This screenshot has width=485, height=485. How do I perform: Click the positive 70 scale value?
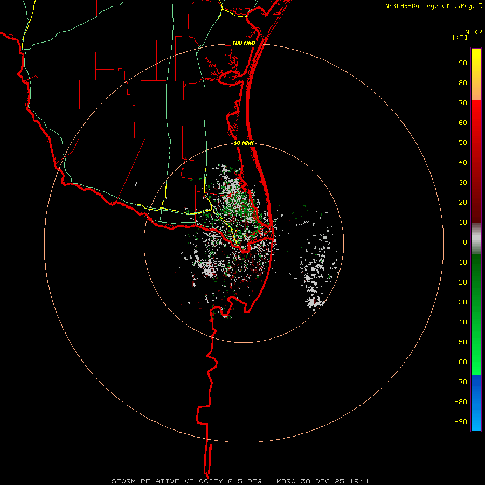[463, 103]
